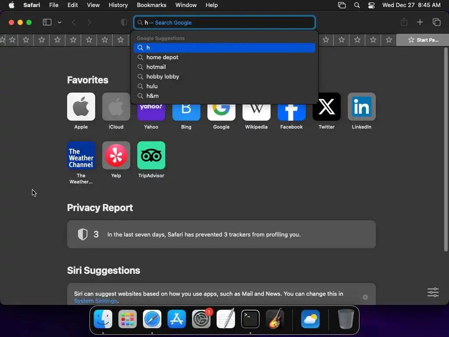Select the 'h&m' suggestion
This screenshot has width=449, height=337.
tap(224, 96)
